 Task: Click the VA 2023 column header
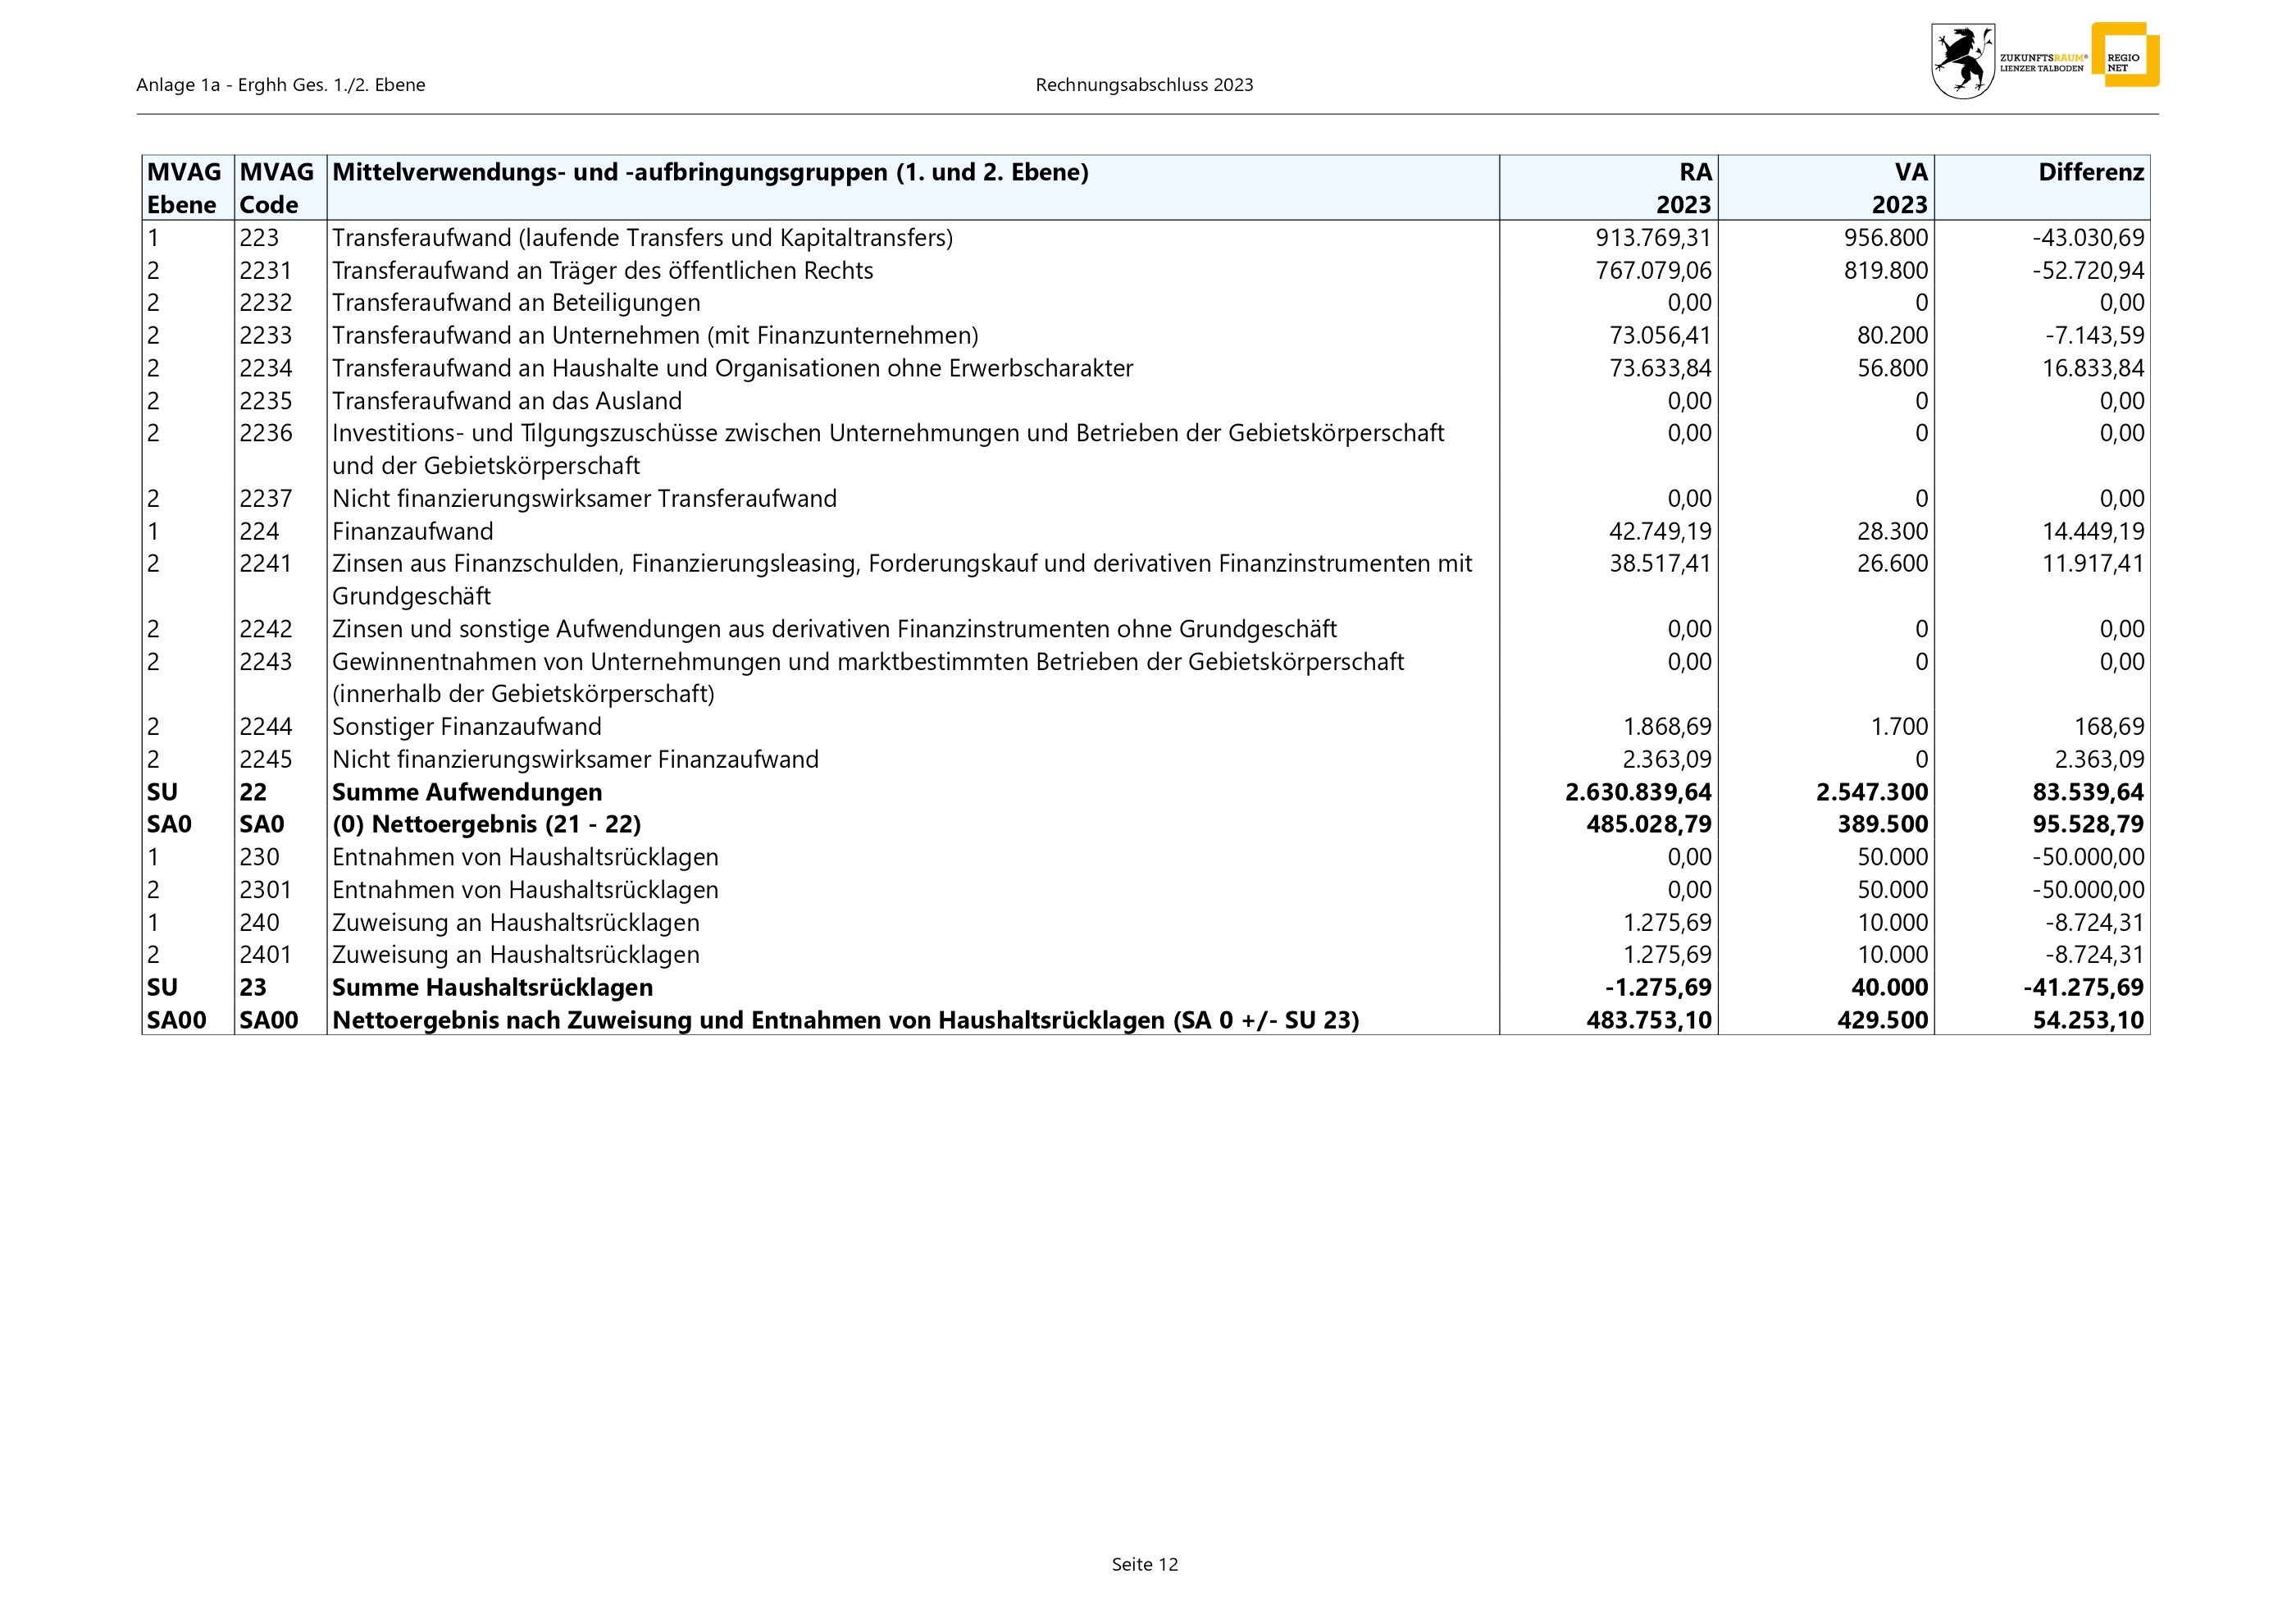[x=1899, y=188]
